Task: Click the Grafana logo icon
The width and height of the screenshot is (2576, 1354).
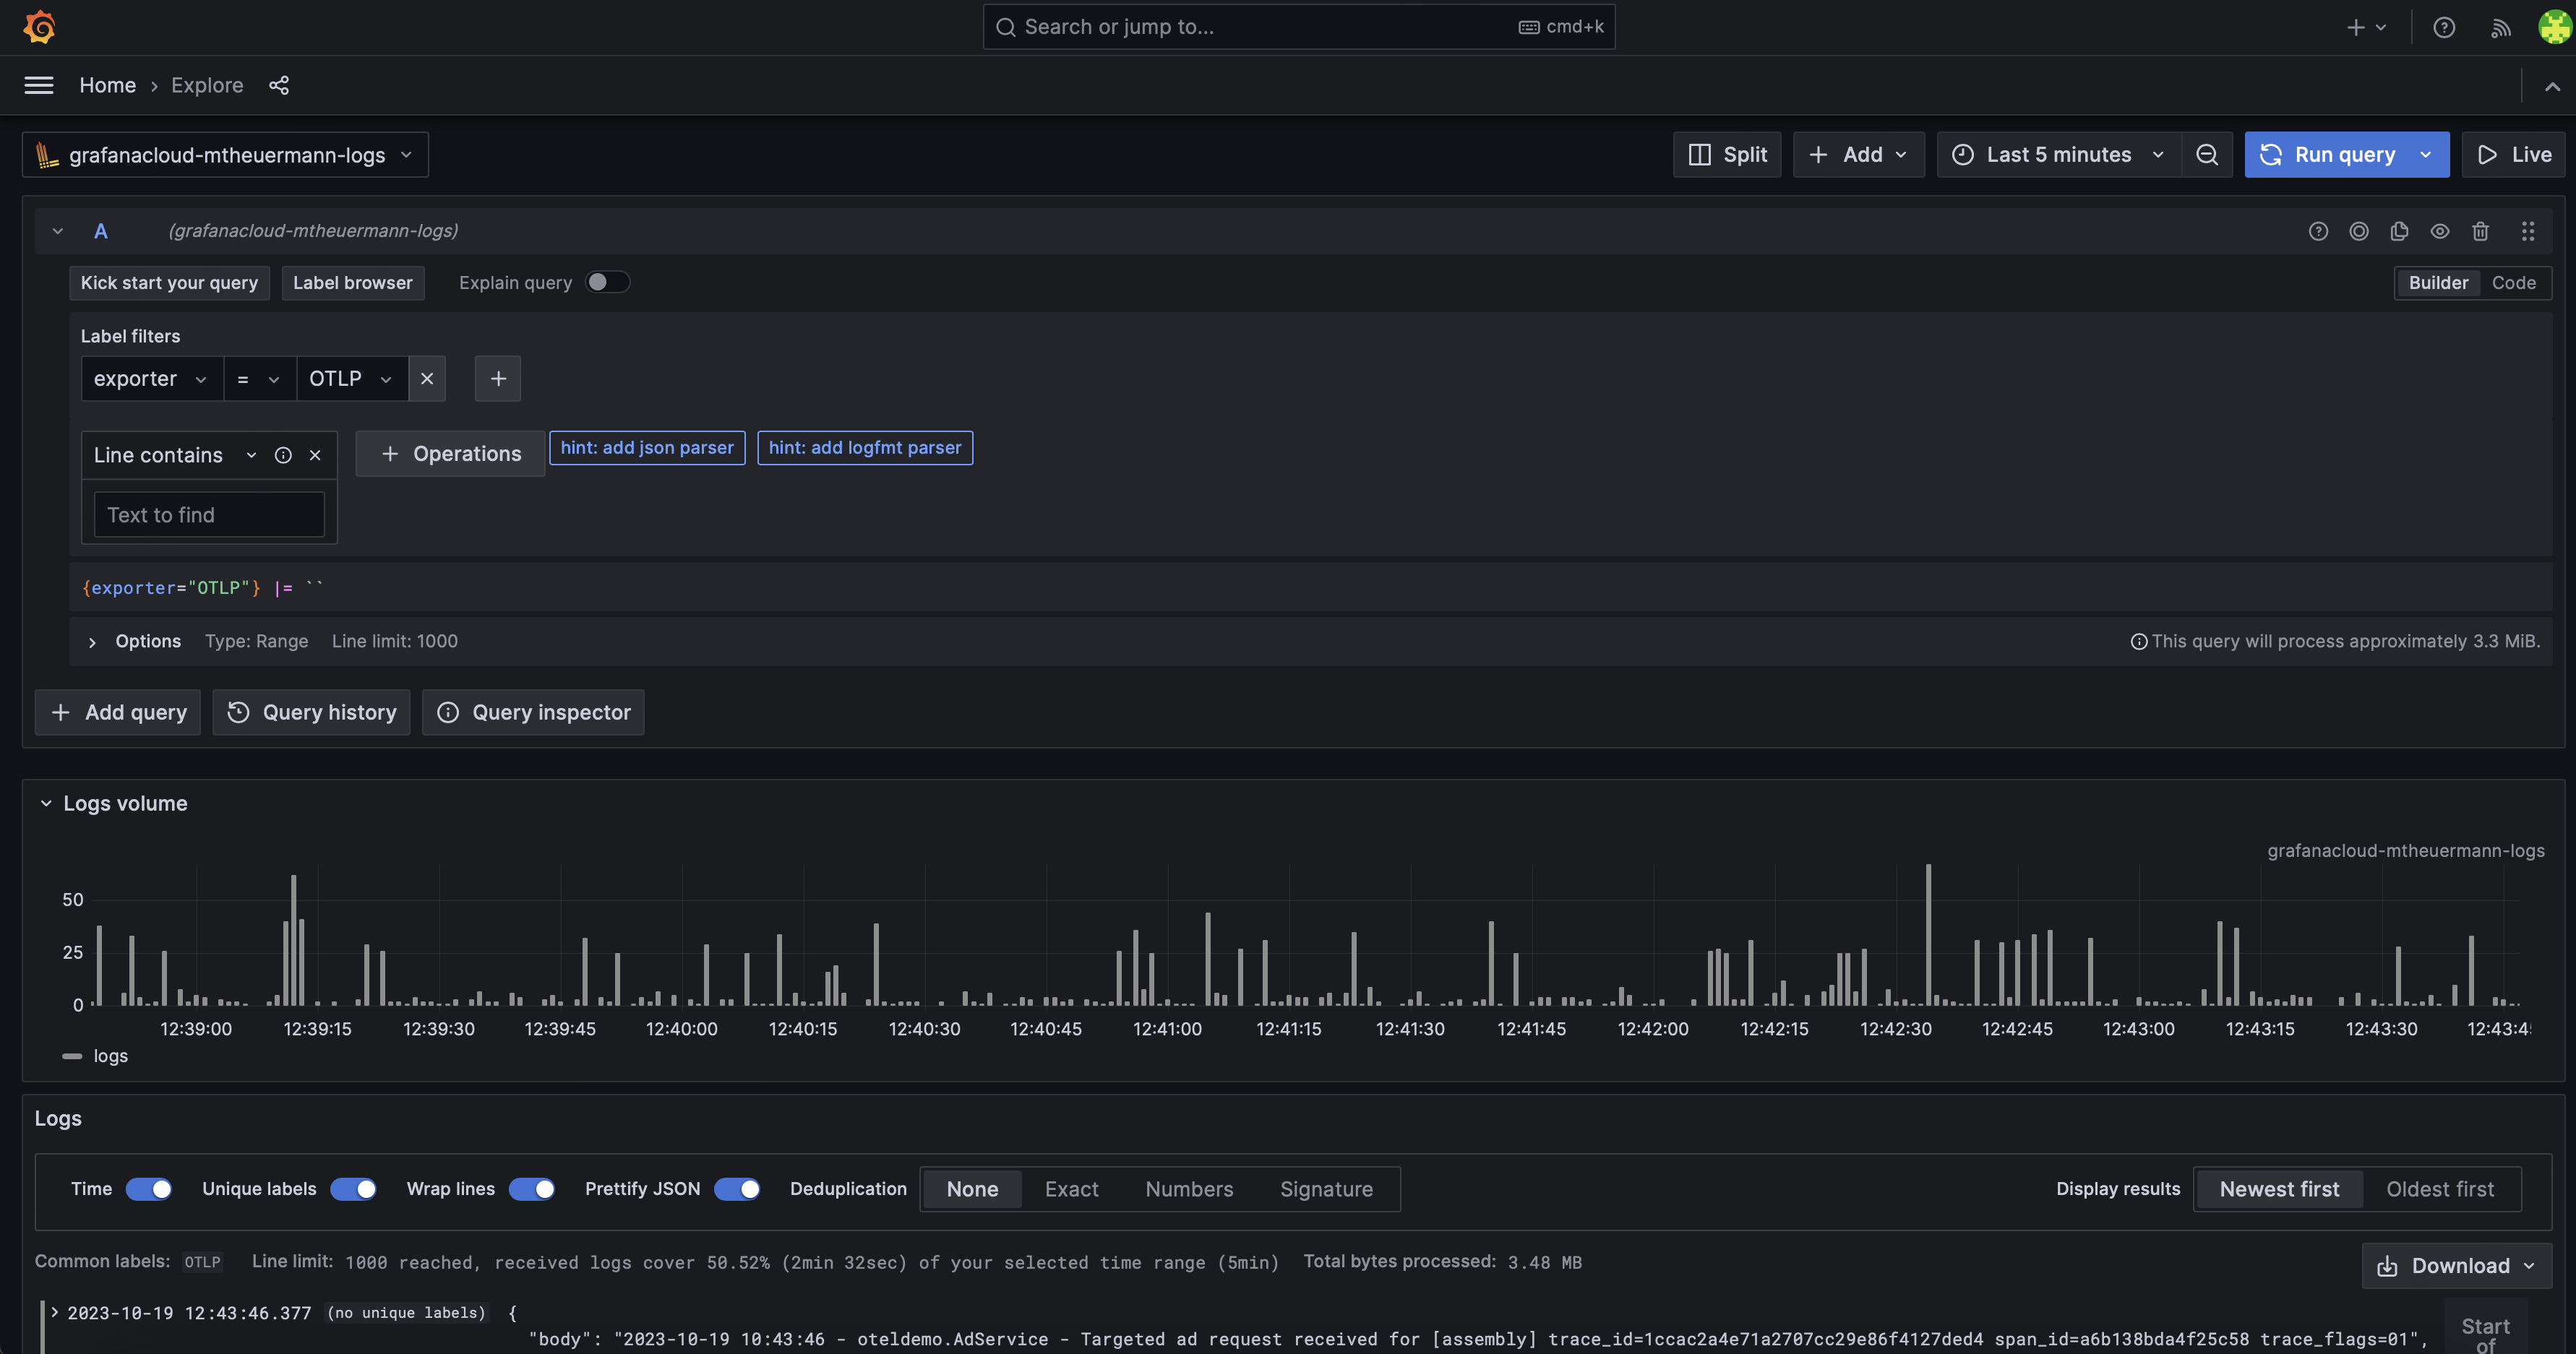Action: tap(39, 27)
